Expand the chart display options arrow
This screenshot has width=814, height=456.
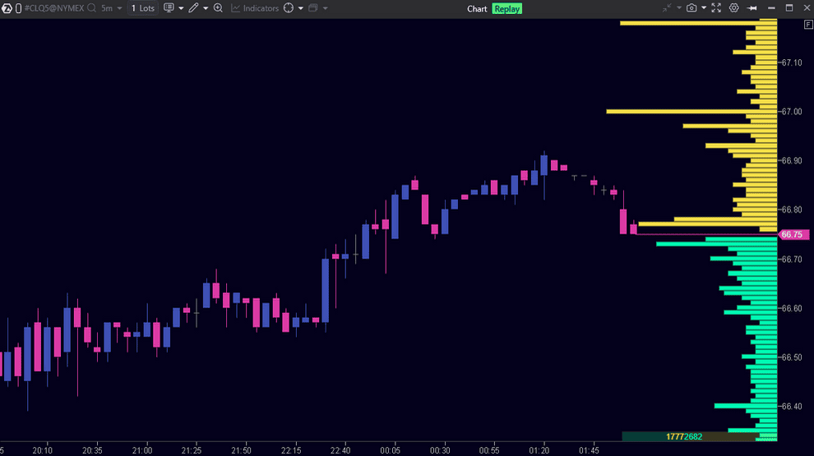[181, 8]
